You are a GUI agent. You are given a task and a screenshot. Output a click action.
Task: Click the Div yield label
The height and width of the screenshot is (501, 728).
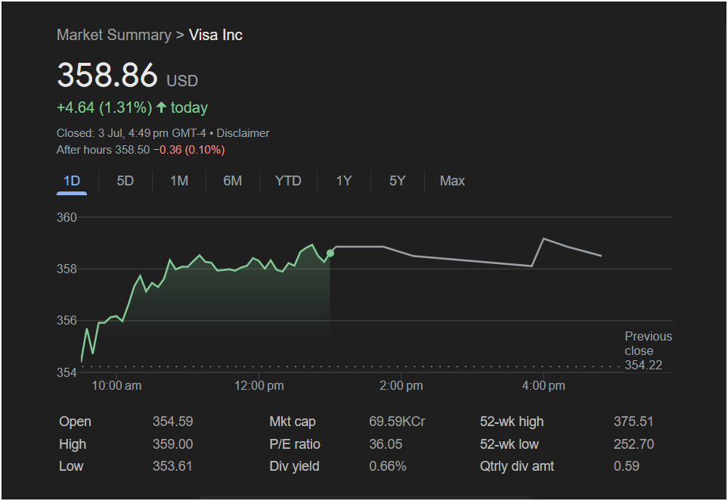[294, 466]
